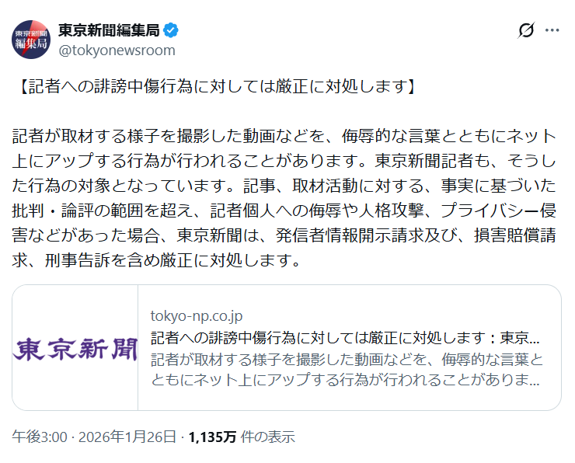Click the 東京新聞 logo thumbnail in the card

click(x=75, y=347)
